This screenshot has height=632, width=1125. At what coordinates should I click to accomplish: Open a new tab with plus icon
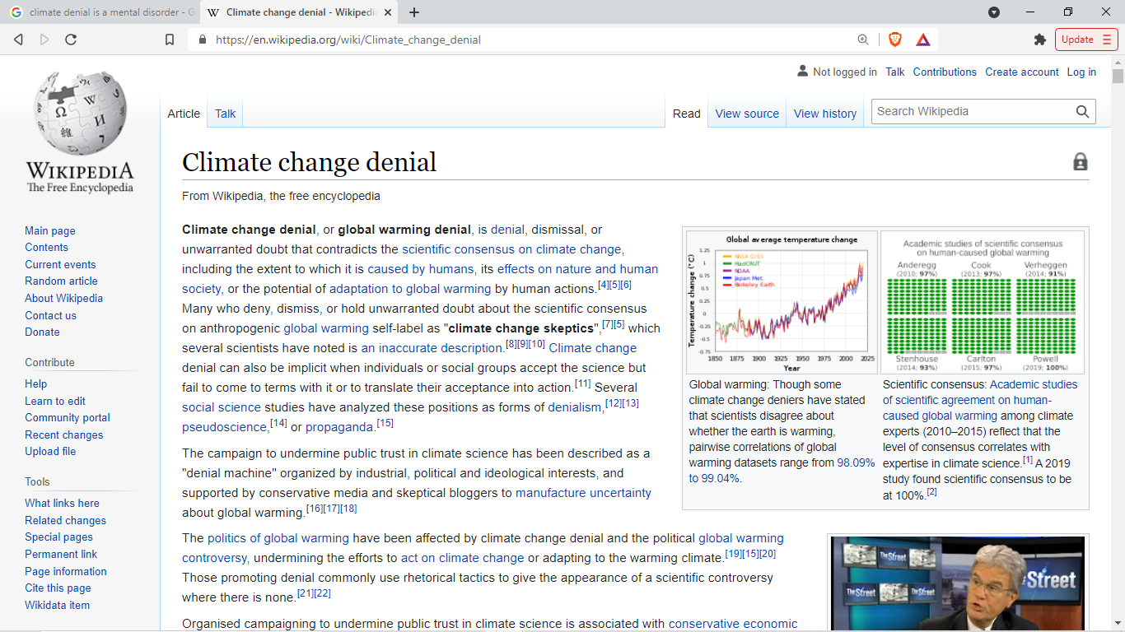[x=414, y=12]
